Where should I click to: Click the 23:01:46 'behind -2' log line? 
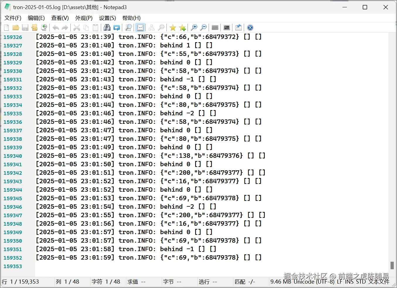[x=126, y=113]
